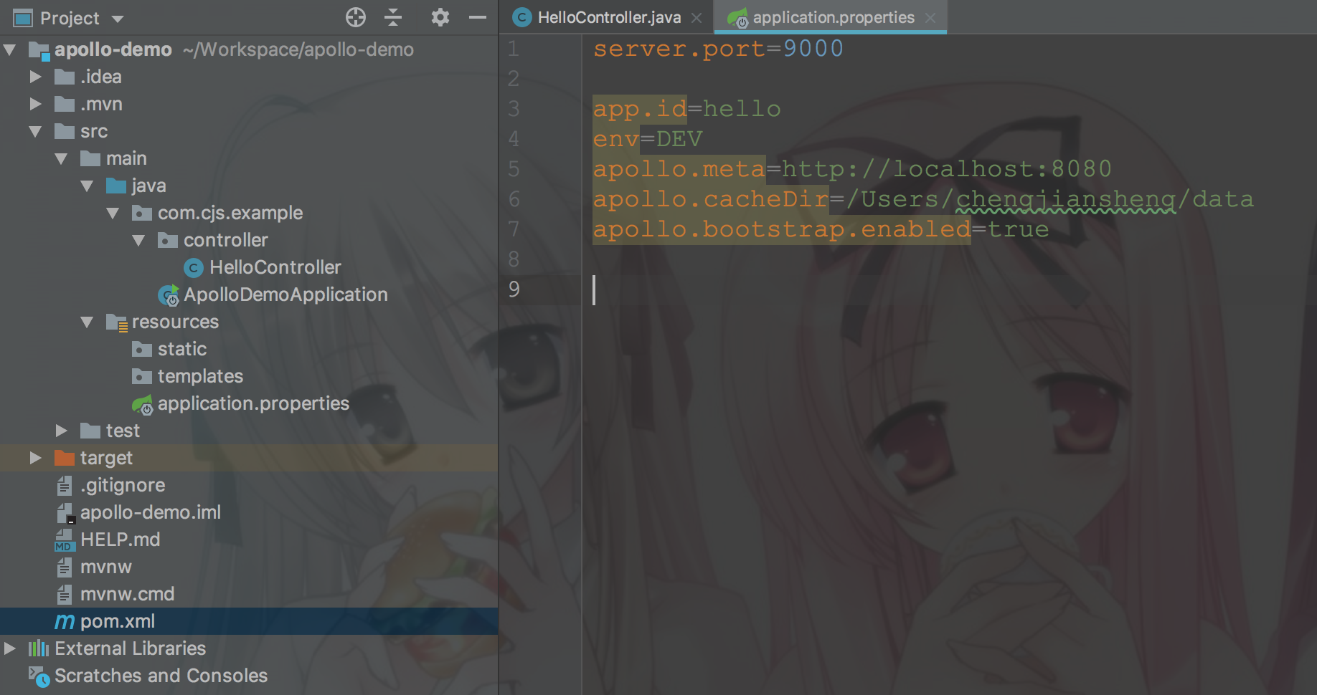This screenshot has width=1317, height=695.
Task: Click application.properties Spring leaf icon in tree
Action: pos(142,405)
